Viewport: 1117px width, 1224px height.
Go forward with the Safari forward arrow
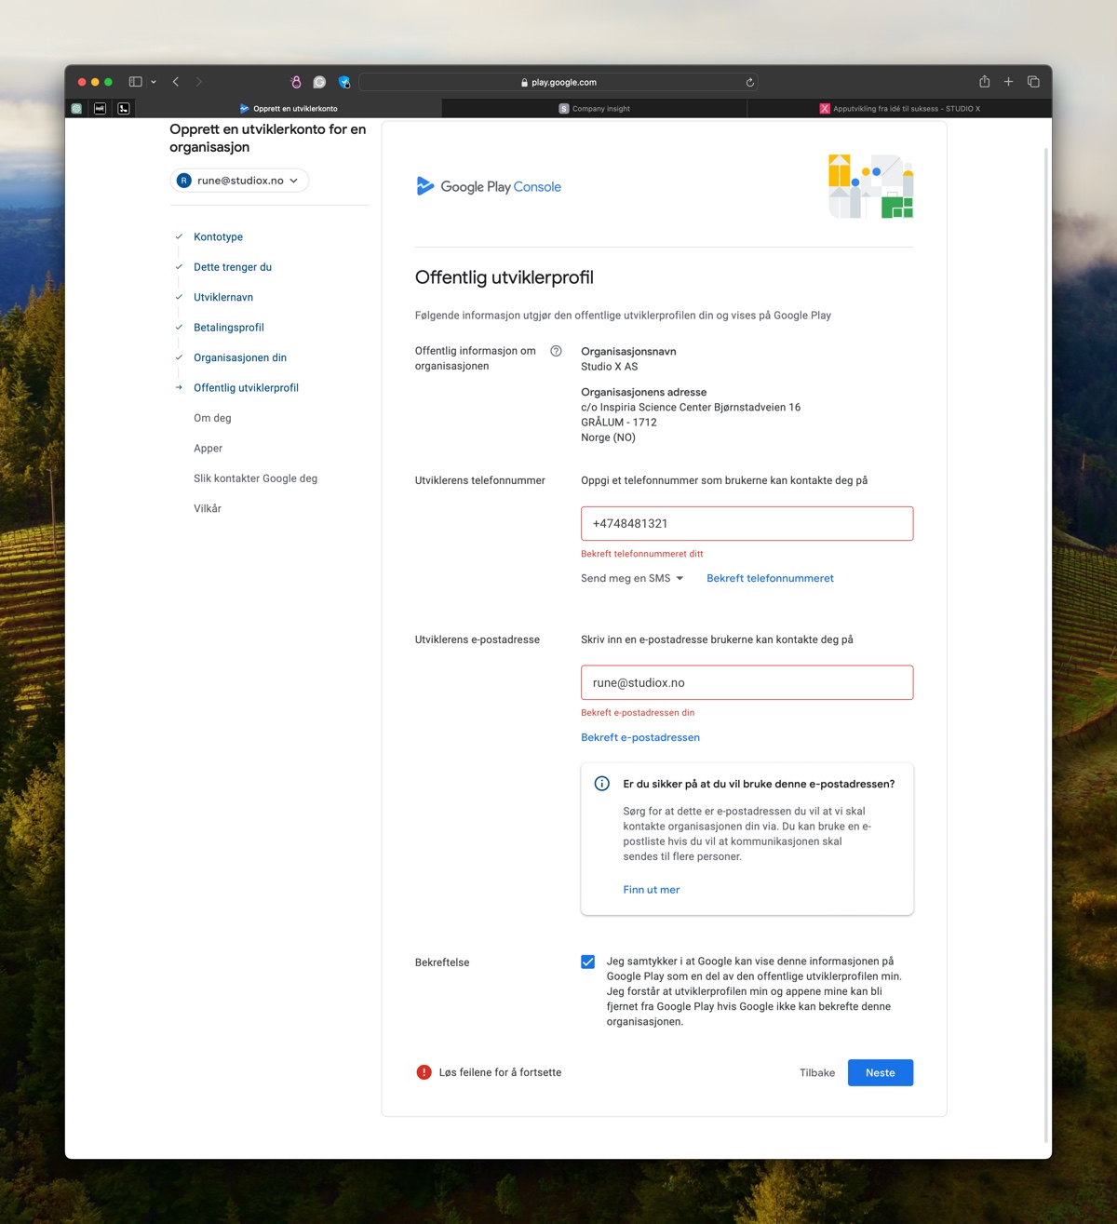(198, 82)
